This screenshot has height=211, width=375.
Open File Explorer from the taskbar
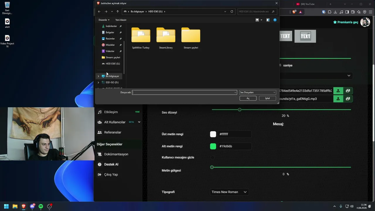(15, 206)
